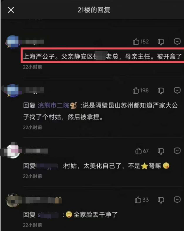Tap blurred username in 村姑 reply

[x=47, y=166]
